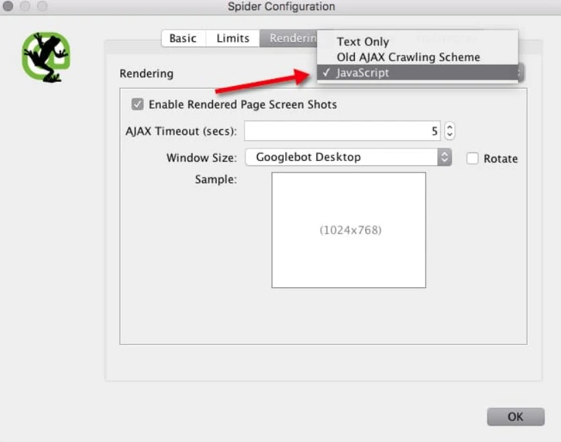Pick JavaScript from the rendering menu
This screenshot has height=442, width=561.
(362, 73)
